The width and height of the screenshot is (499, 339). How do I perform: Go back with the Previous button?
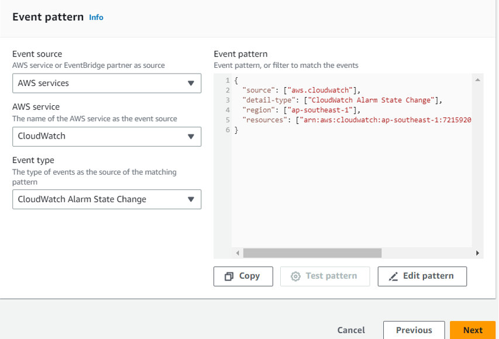point(414,330)
